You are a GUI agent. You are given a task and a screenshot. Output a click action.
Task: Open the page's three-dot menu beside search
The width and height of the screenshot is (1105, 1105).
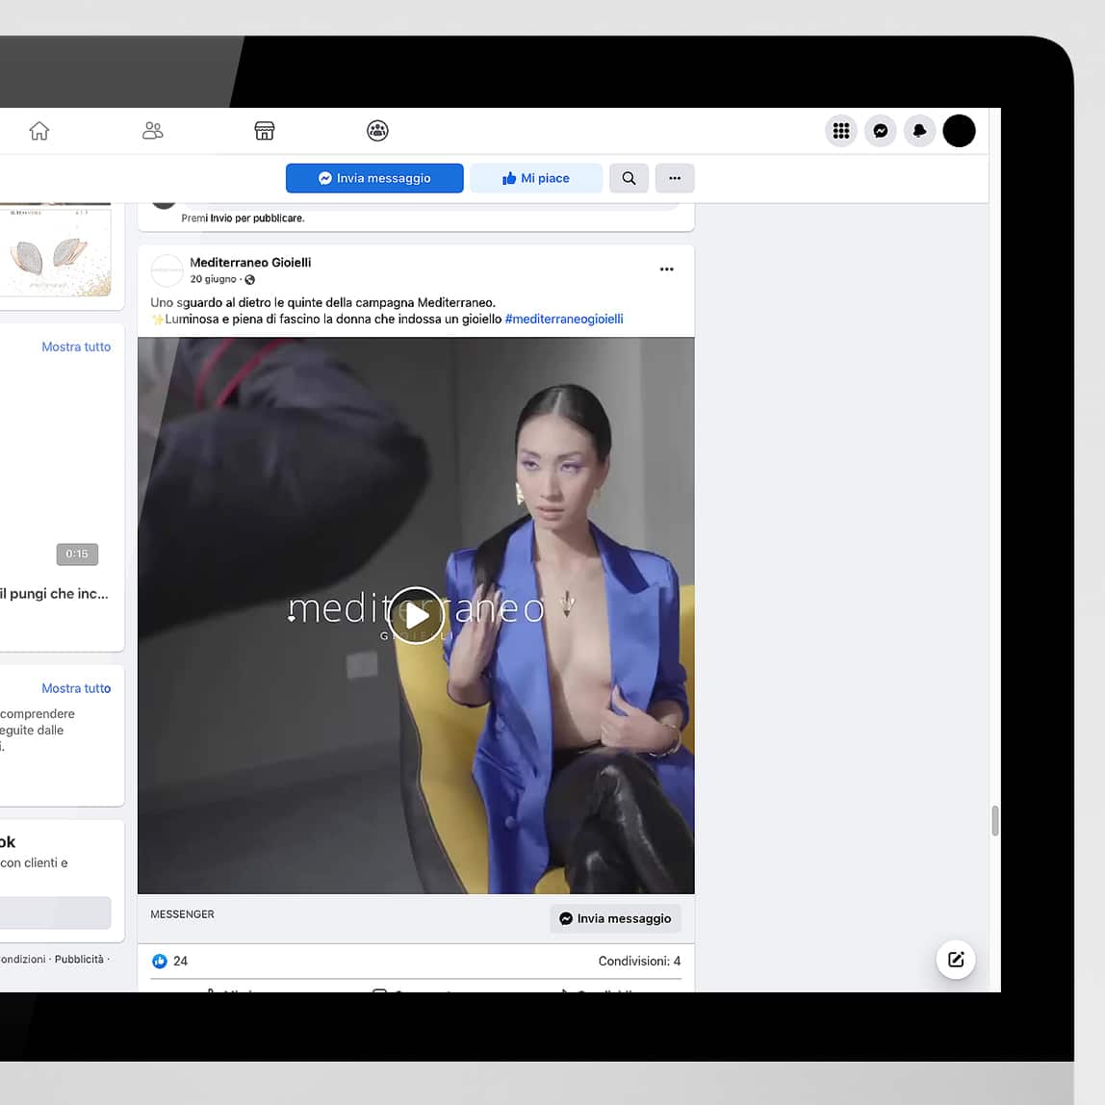[x=675, y=178]
